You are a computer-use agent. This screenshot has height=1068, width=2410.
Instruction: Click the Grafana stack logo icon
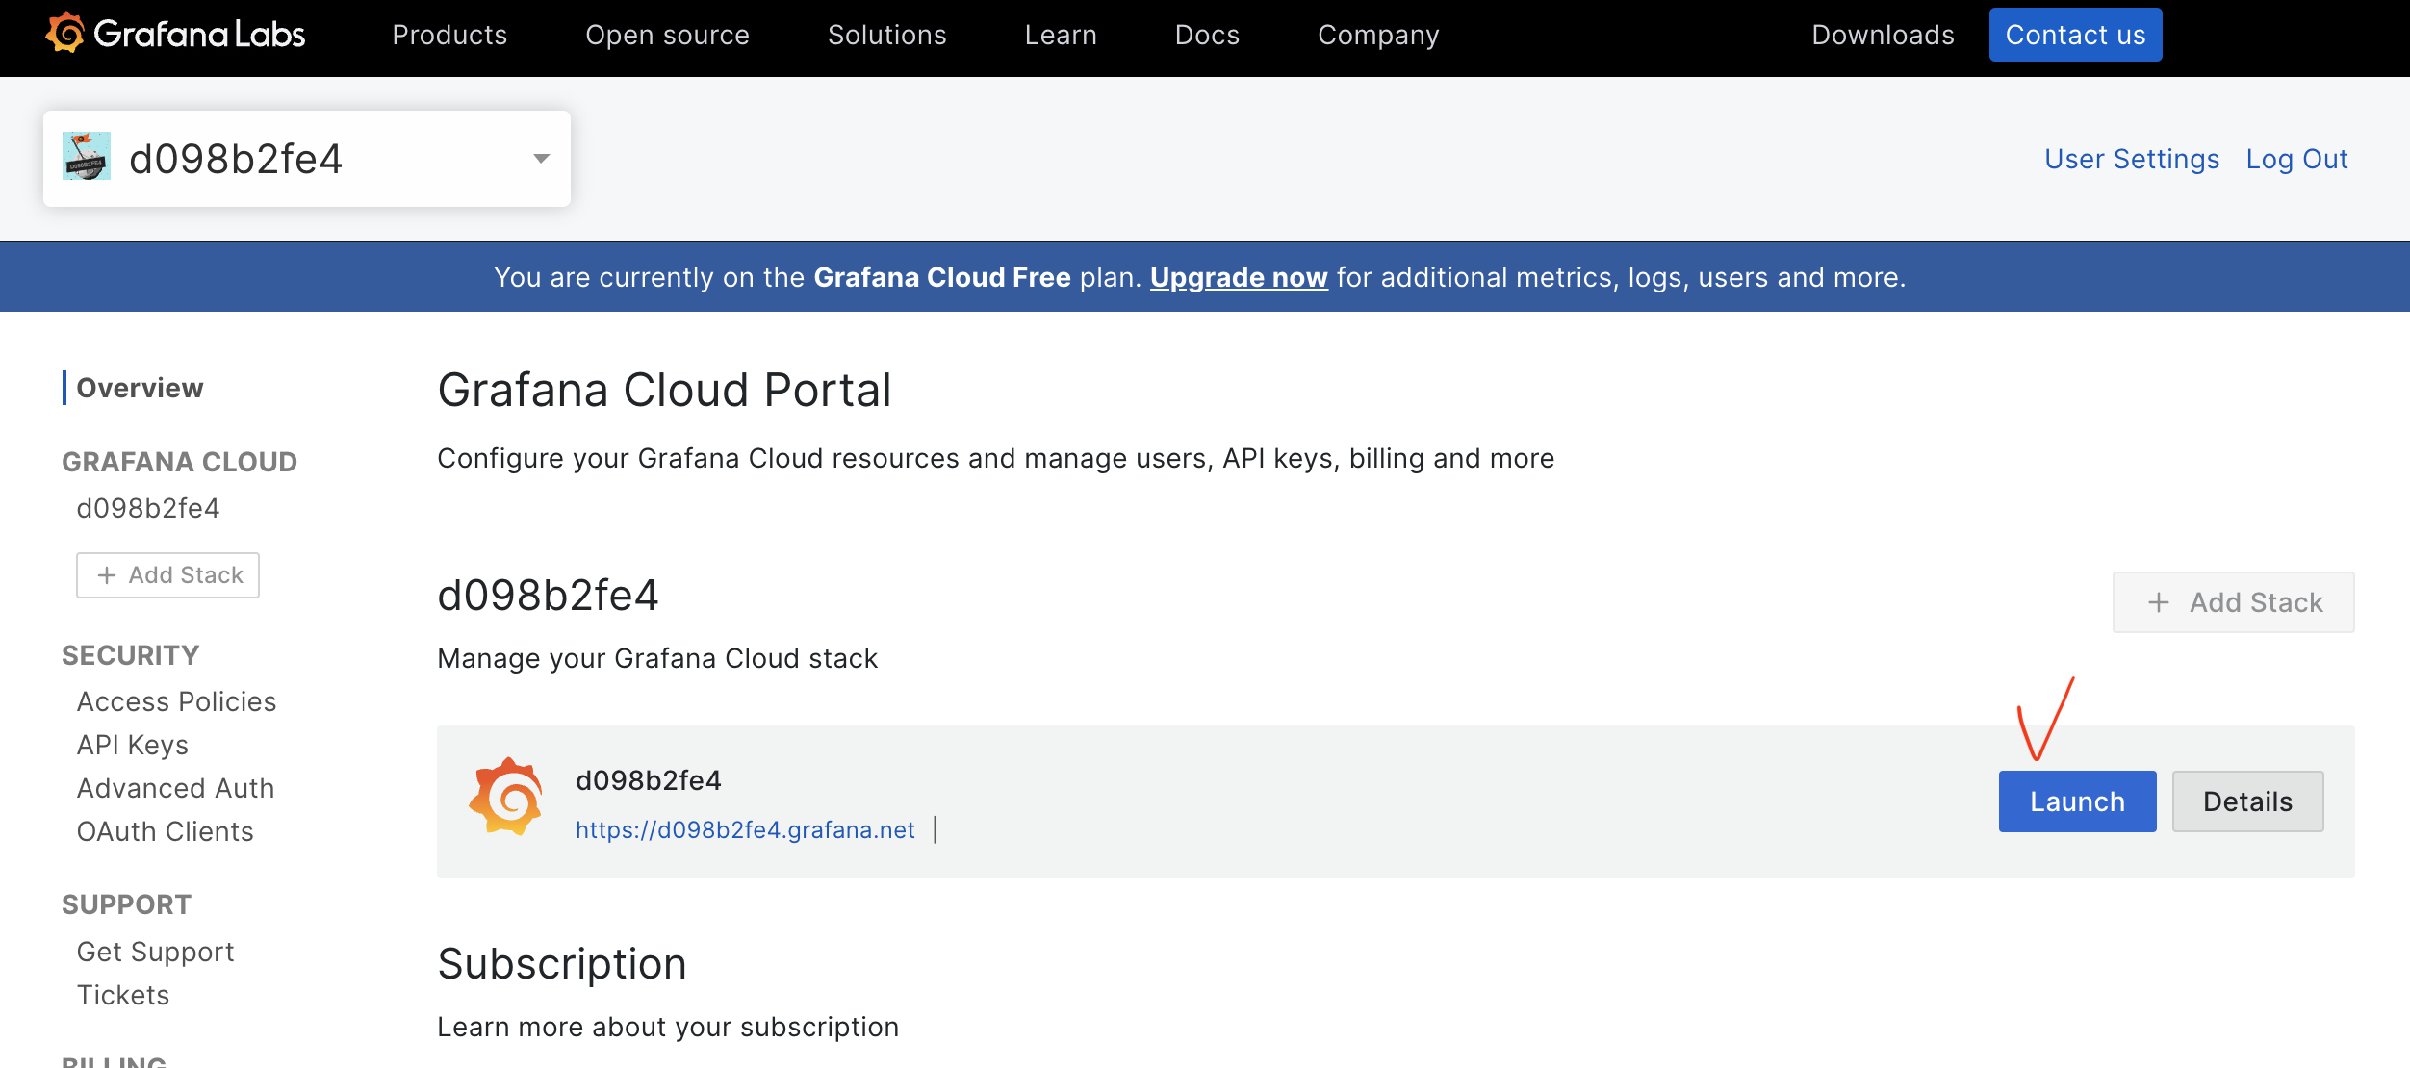[x=506, y=797]
